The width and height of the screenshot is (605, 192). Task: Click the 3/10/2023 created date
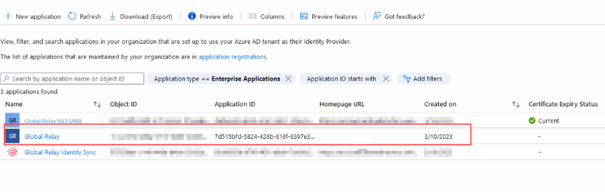(438, 137)
